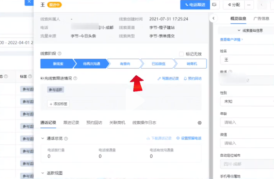Click the 参与返款 tag in follow-up area
Screen dimensions: 274x179
[x=56, y=89]
